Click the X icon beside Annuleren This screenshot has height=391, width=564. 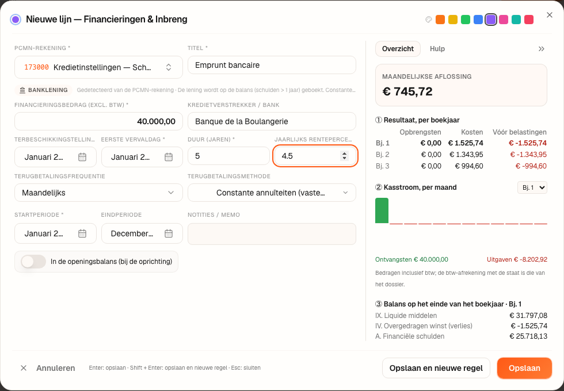pos(24,368)
